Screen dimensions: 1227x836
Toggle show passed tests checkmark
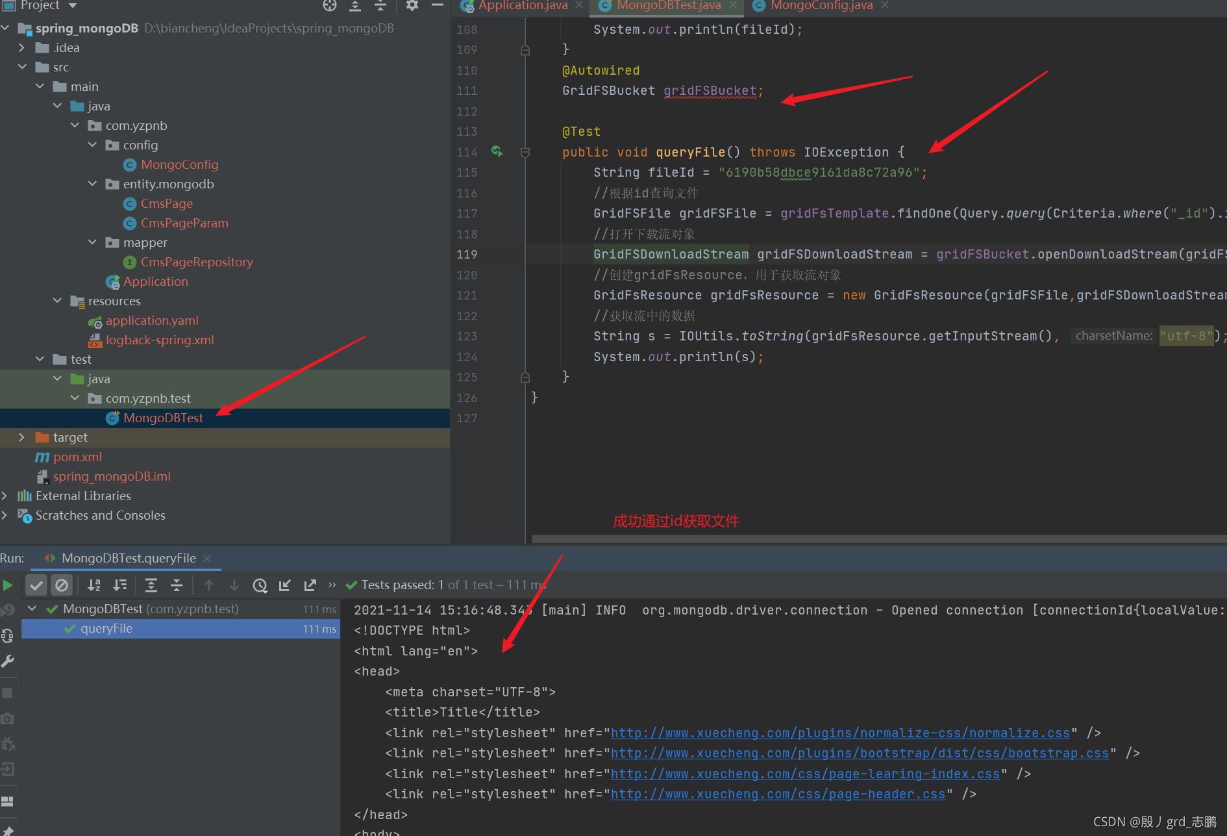(36, 585)
